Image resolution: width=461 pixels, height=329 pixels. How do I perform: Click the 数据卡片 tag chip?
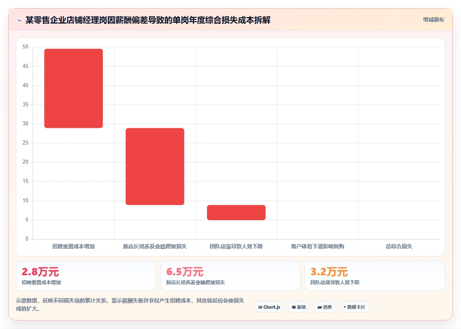point(354,307)
